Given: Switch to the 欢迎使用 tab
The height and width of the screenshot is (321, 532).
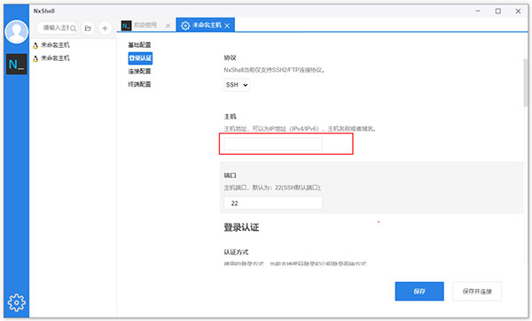Looking at the screenshot, I should [145, 25].
